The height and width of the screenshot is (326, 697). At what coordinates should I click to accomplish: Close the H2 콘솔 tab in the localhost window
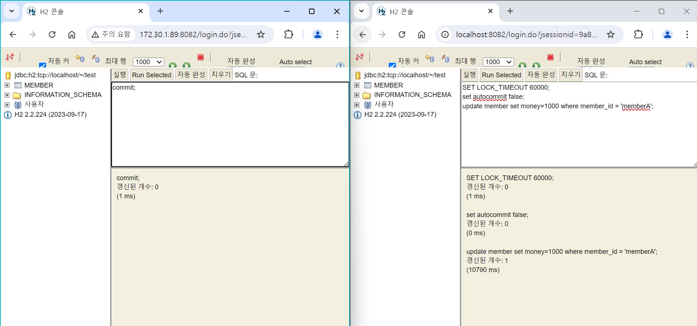click(x=490, y=11)
